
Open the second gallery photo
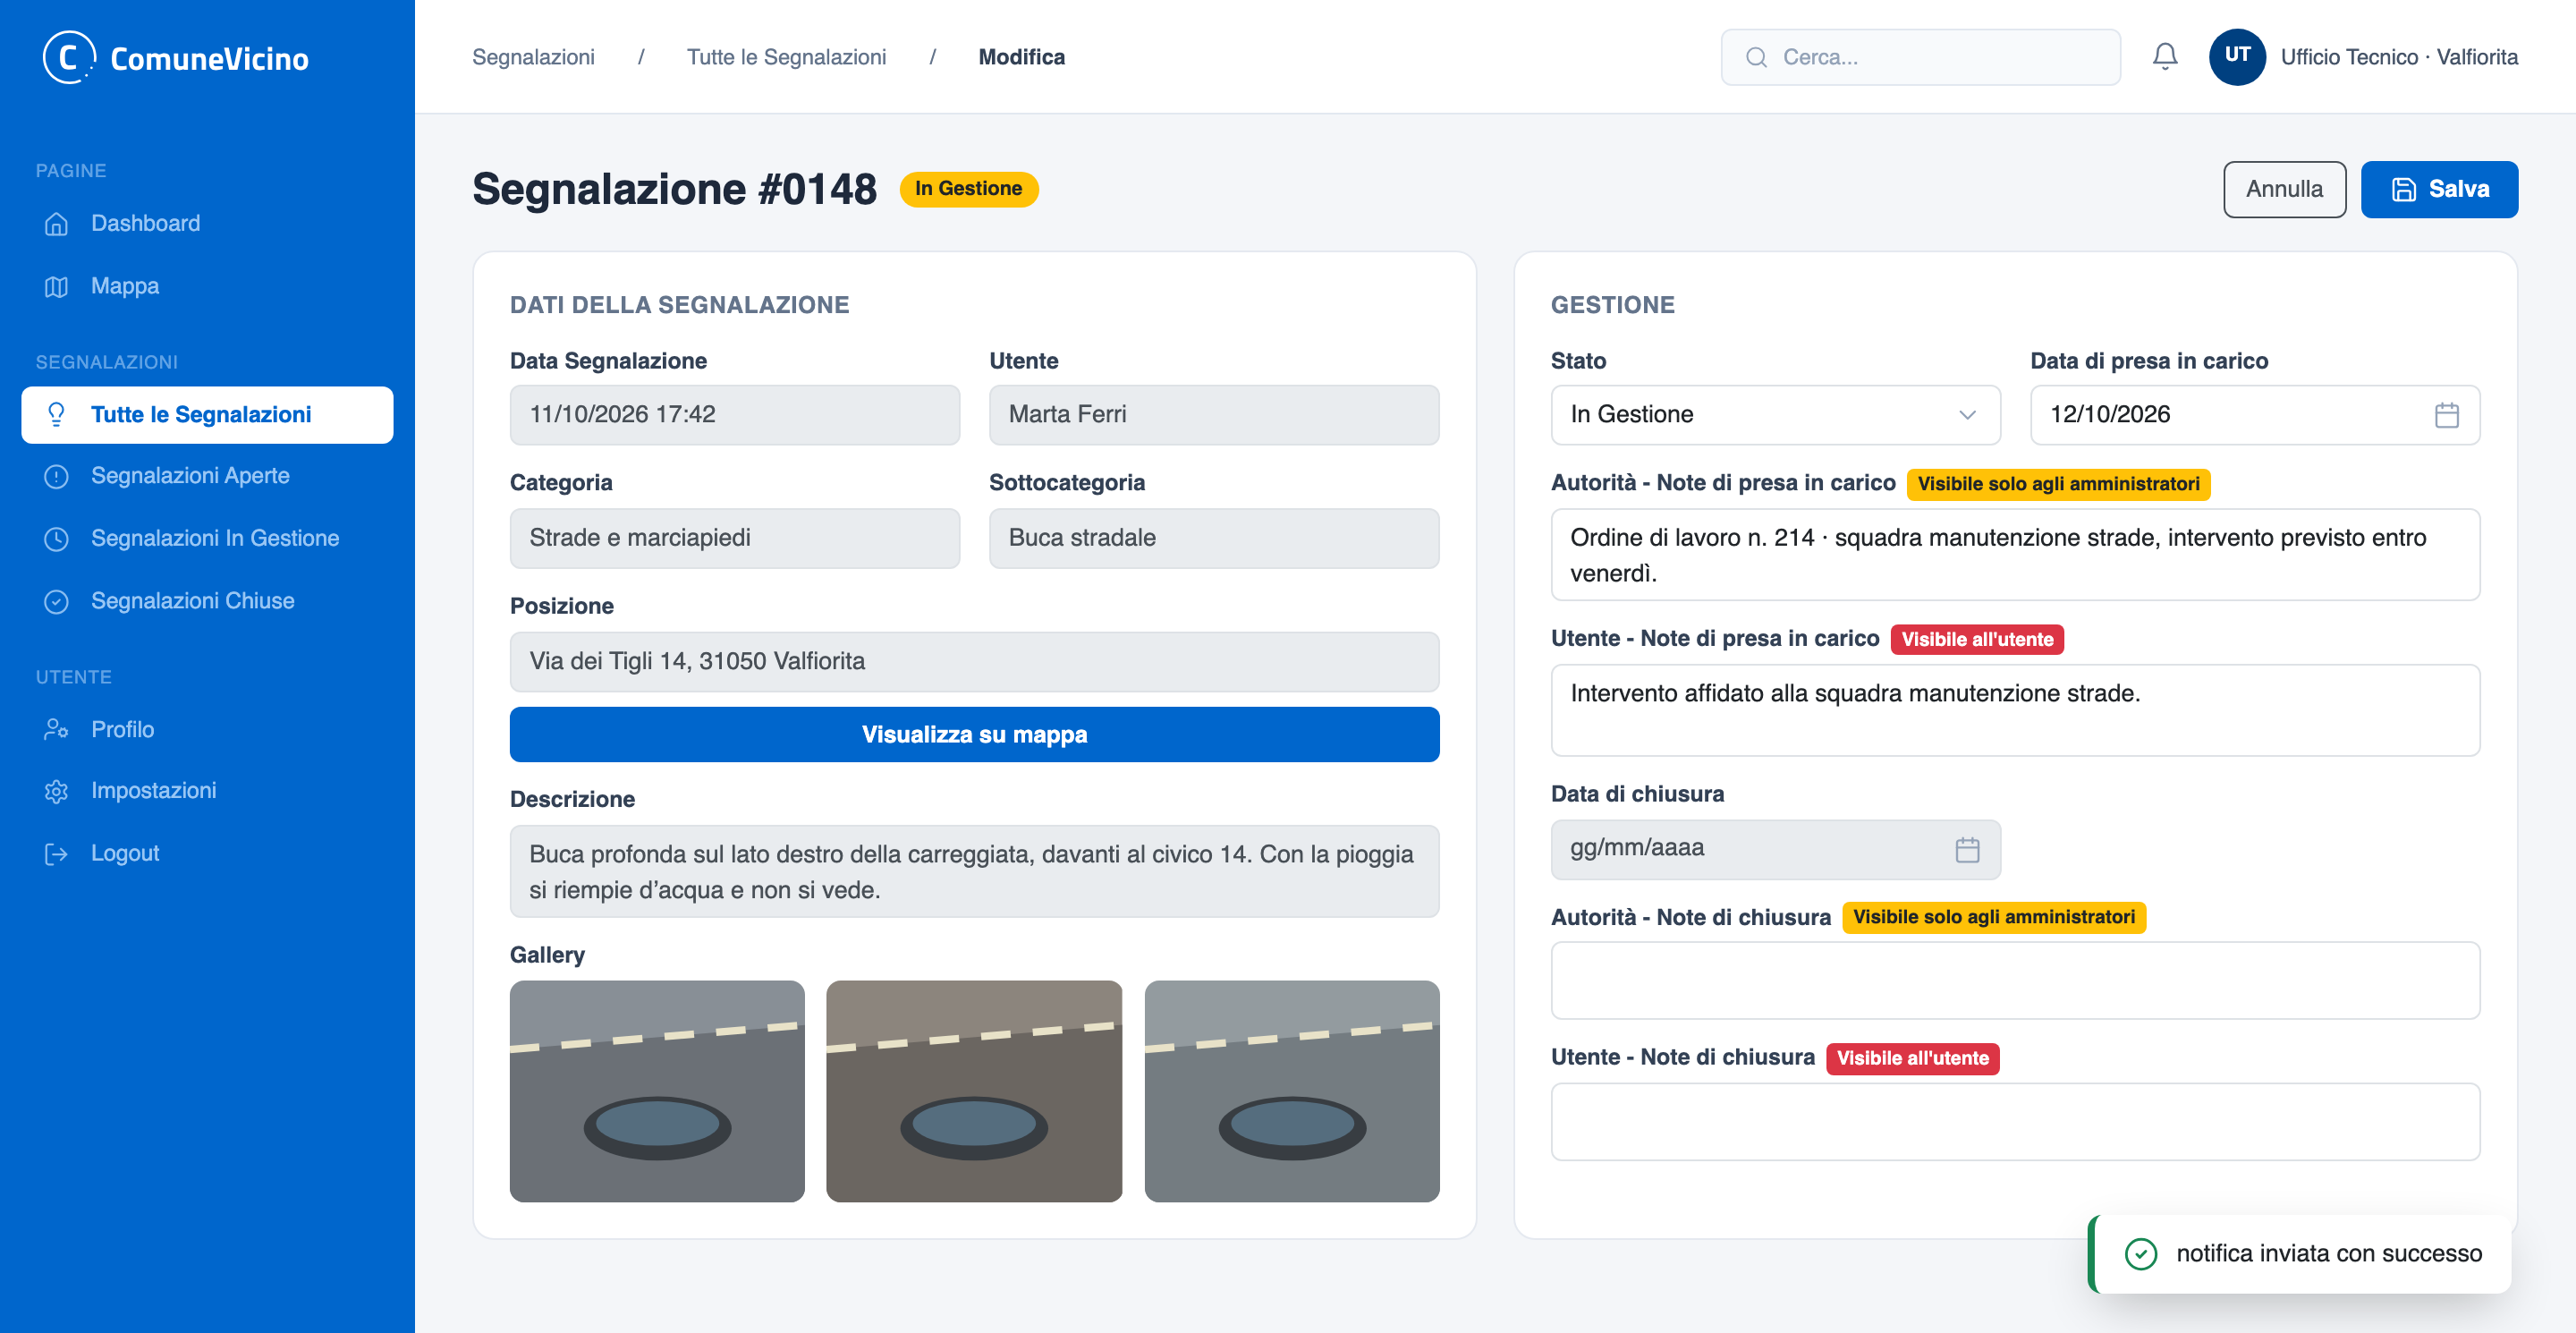[x=974, y=1090]
